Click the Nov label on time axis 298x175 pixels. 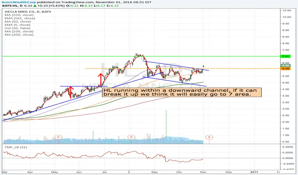coord(203,172)
